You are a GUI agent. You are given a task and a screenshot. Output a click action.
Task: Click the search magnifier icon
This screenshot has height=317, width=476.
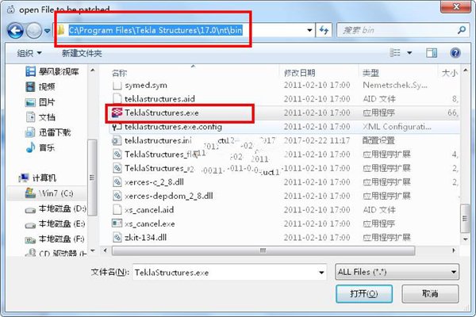pos(462,30)
